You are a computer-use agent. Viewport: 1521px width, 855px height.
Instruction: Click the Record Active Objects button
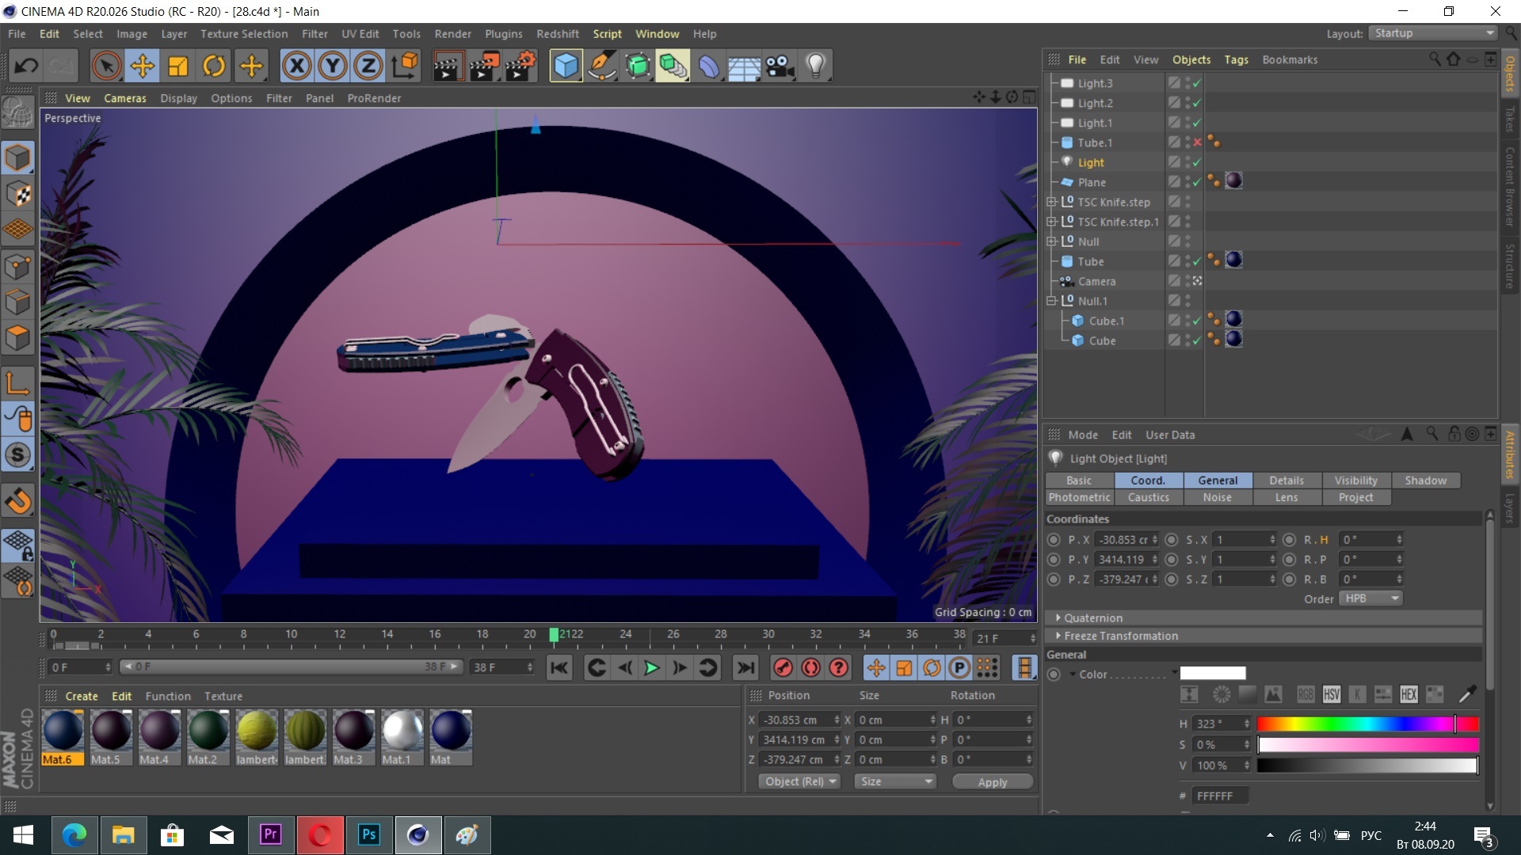[x=783, y=668]
